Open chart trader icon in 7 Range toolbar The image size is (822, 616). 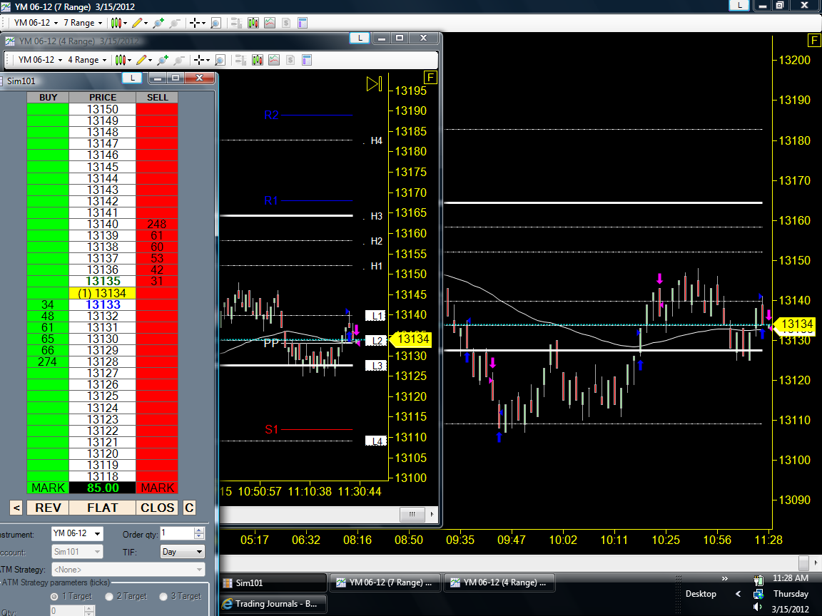pos(236,23)
